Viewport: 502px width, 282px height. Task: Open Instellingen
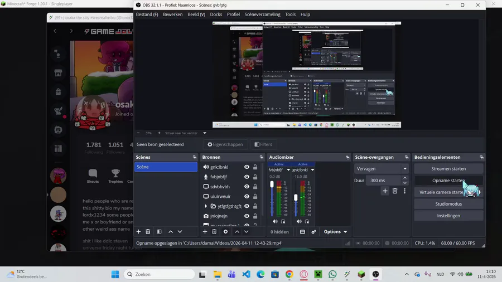(448, 216)
